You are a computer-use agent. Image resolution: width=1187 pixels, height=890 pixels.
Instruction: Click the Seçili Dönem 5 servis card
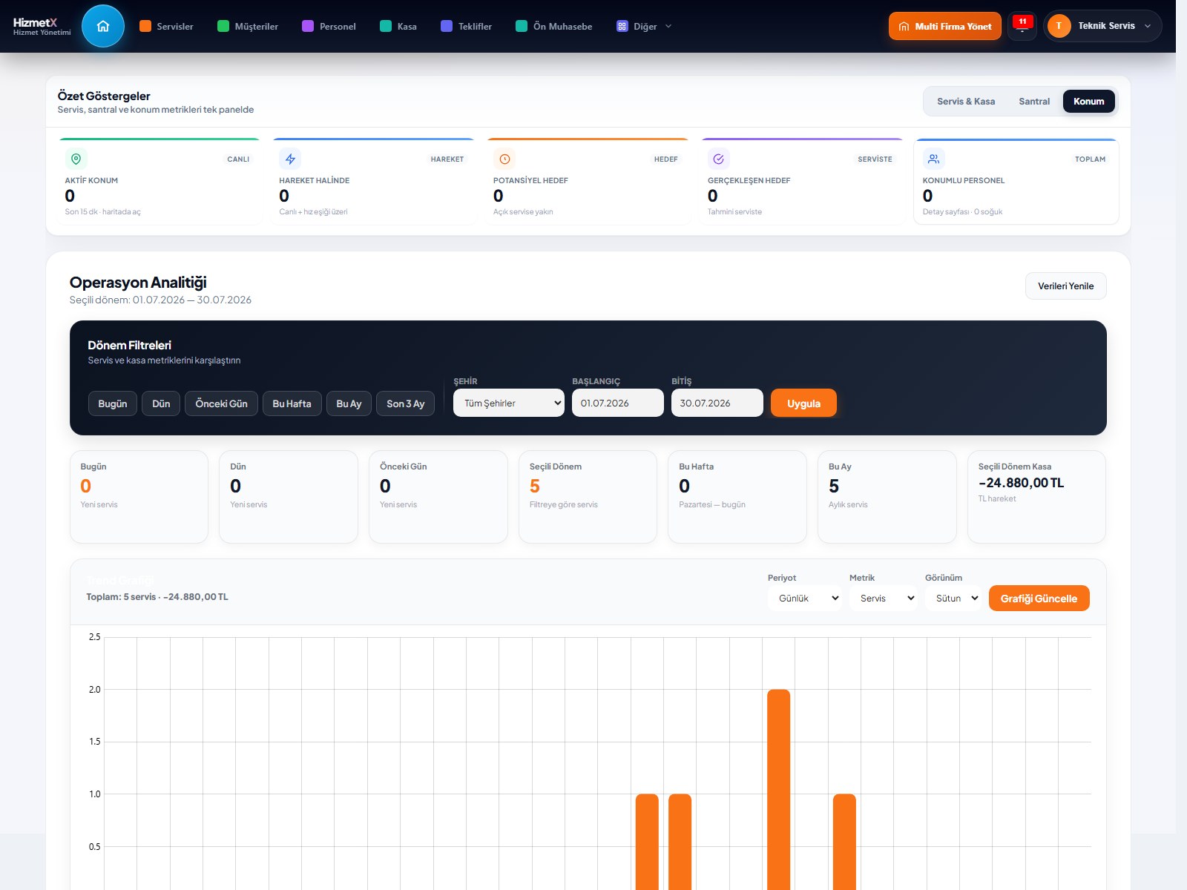pyautogui.click(x=588, y=496)
